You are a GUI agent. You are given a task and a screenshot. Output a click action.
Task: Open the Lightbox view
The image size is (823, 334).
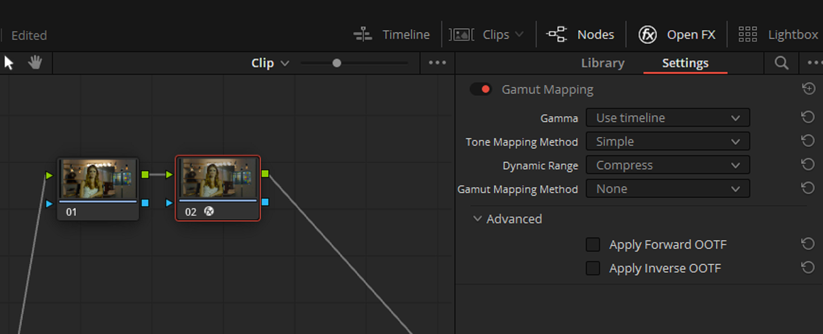(777, 35)
